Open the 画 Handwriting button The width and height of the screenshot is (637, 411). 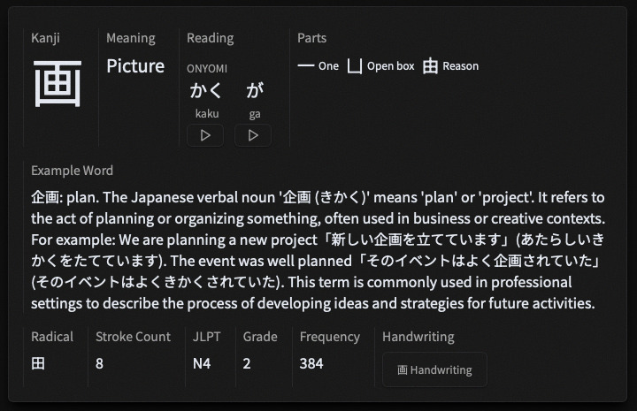(434, 370)
